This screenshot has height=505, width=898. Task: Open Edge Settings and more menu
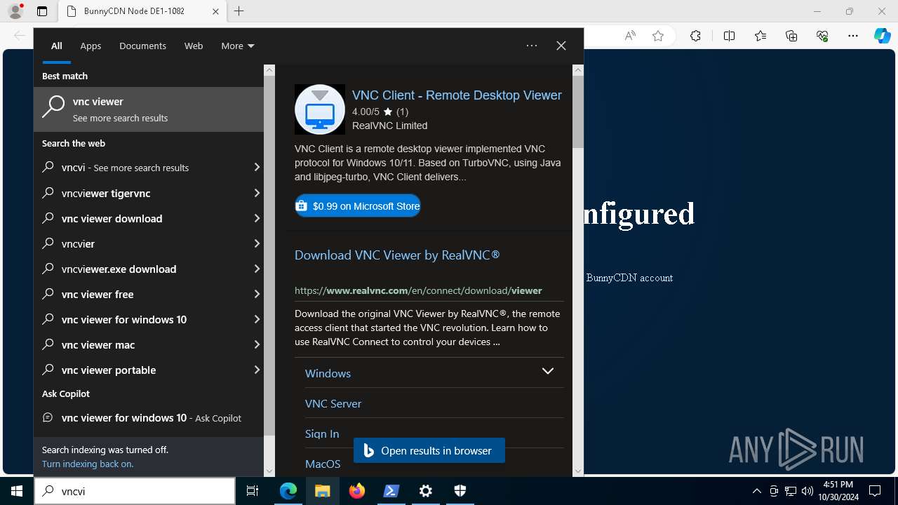(853, 36)
